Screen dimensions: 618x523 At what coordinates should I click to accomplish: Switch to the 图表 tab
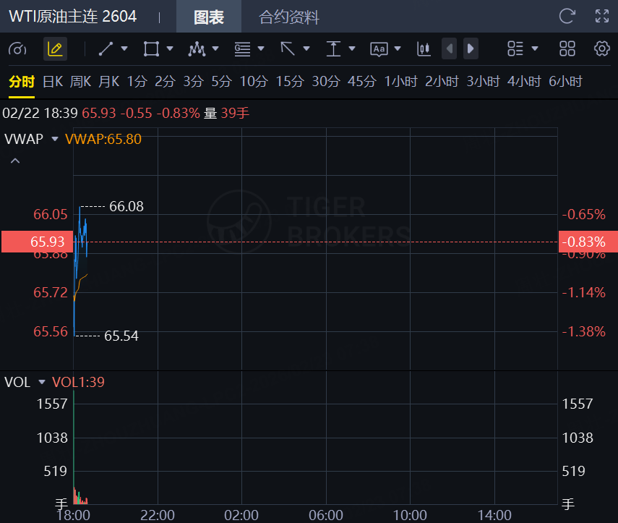tap(209, 17)
